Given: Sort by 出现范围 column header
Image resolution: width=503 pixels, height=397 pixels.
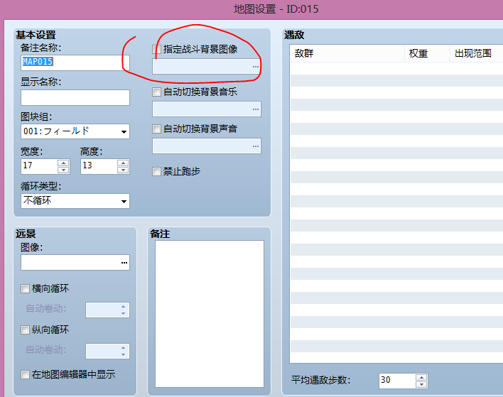Looking at the screenshot, I should click(x=477, y=53).
